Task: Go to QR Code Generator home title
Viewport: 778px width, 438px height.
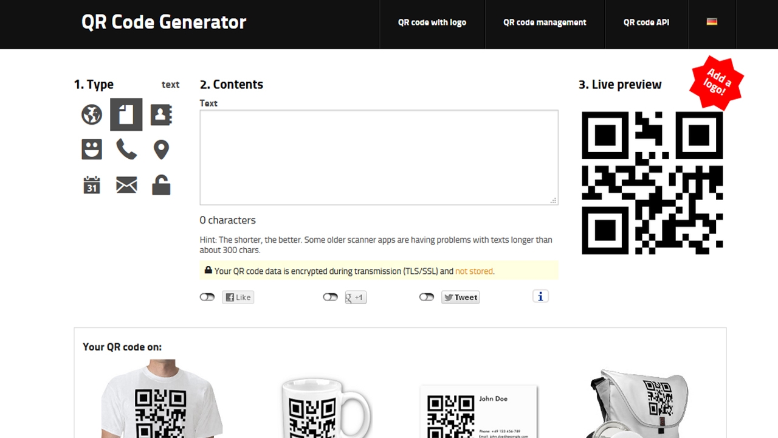Action: (164, 22)
